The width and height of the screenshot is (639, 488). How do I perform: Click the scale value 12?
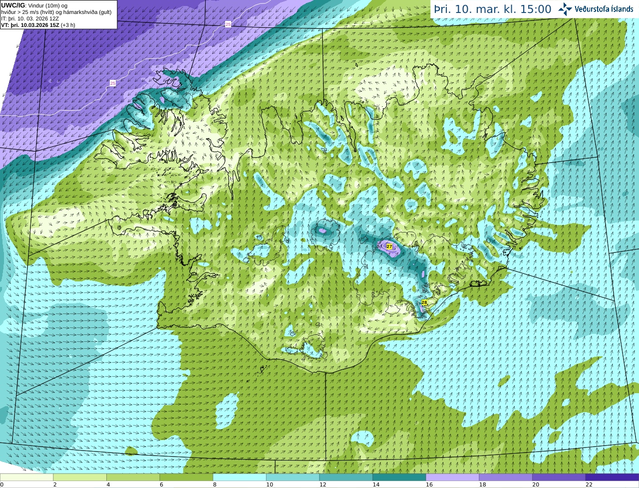click(322, 485)
